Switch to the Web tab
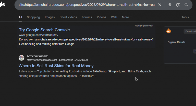Image resolution: width=196 pixels, height=106 pixels. pyautogui.click(x=114, y=17)
